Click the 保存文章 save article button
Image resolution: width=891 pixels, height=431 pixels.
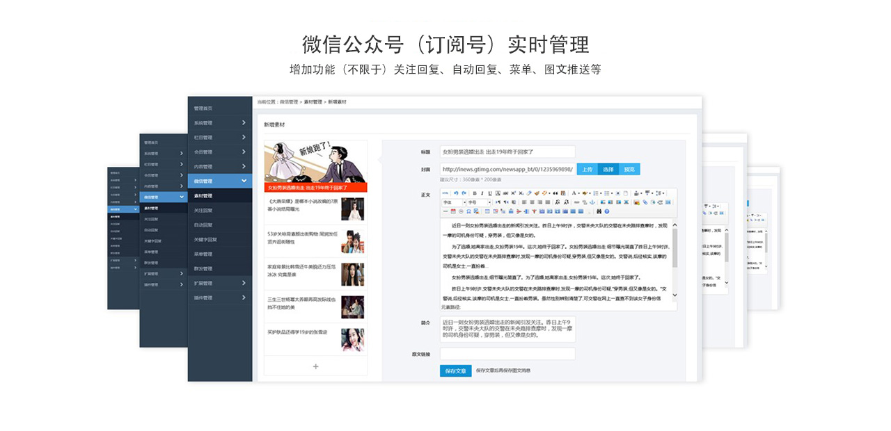[456, 371]
